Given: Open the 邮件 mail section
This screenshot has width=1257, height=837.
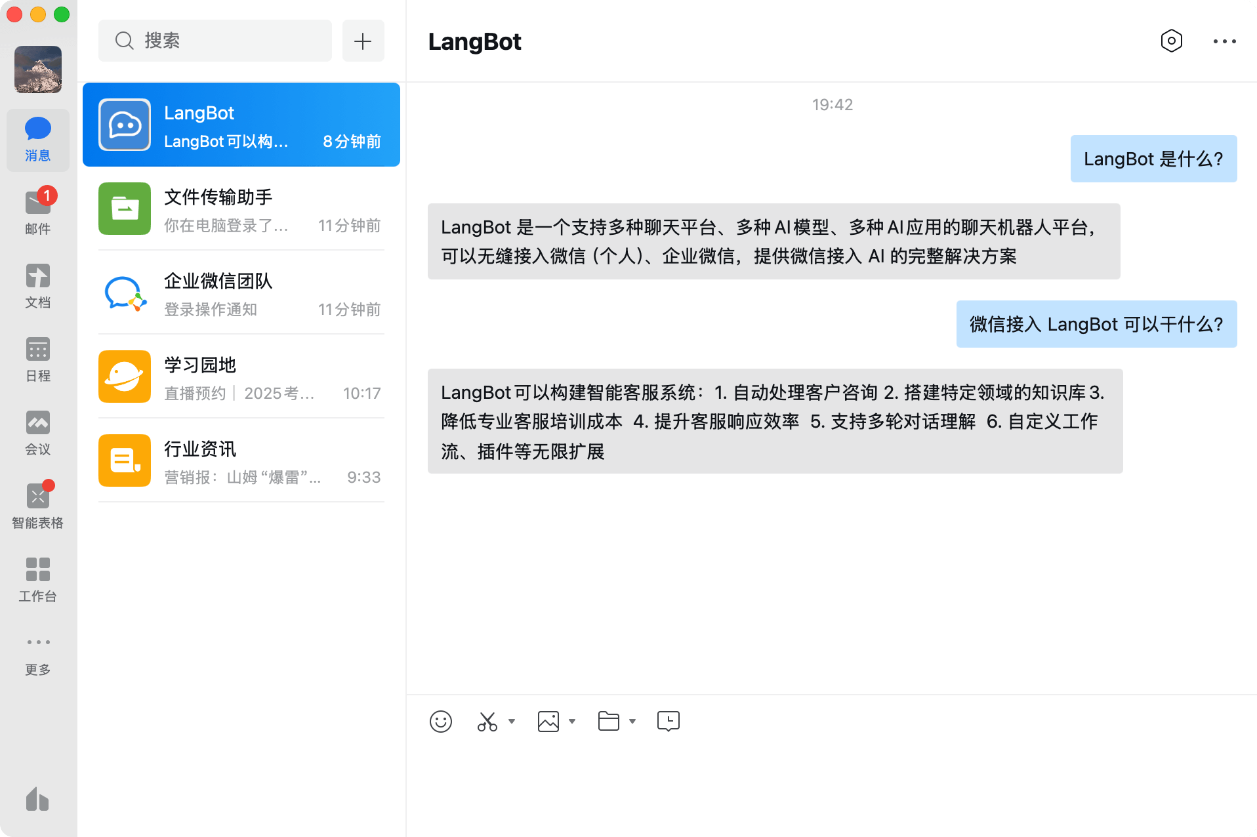Looking at the screenshot, I should tap(37, 211).
